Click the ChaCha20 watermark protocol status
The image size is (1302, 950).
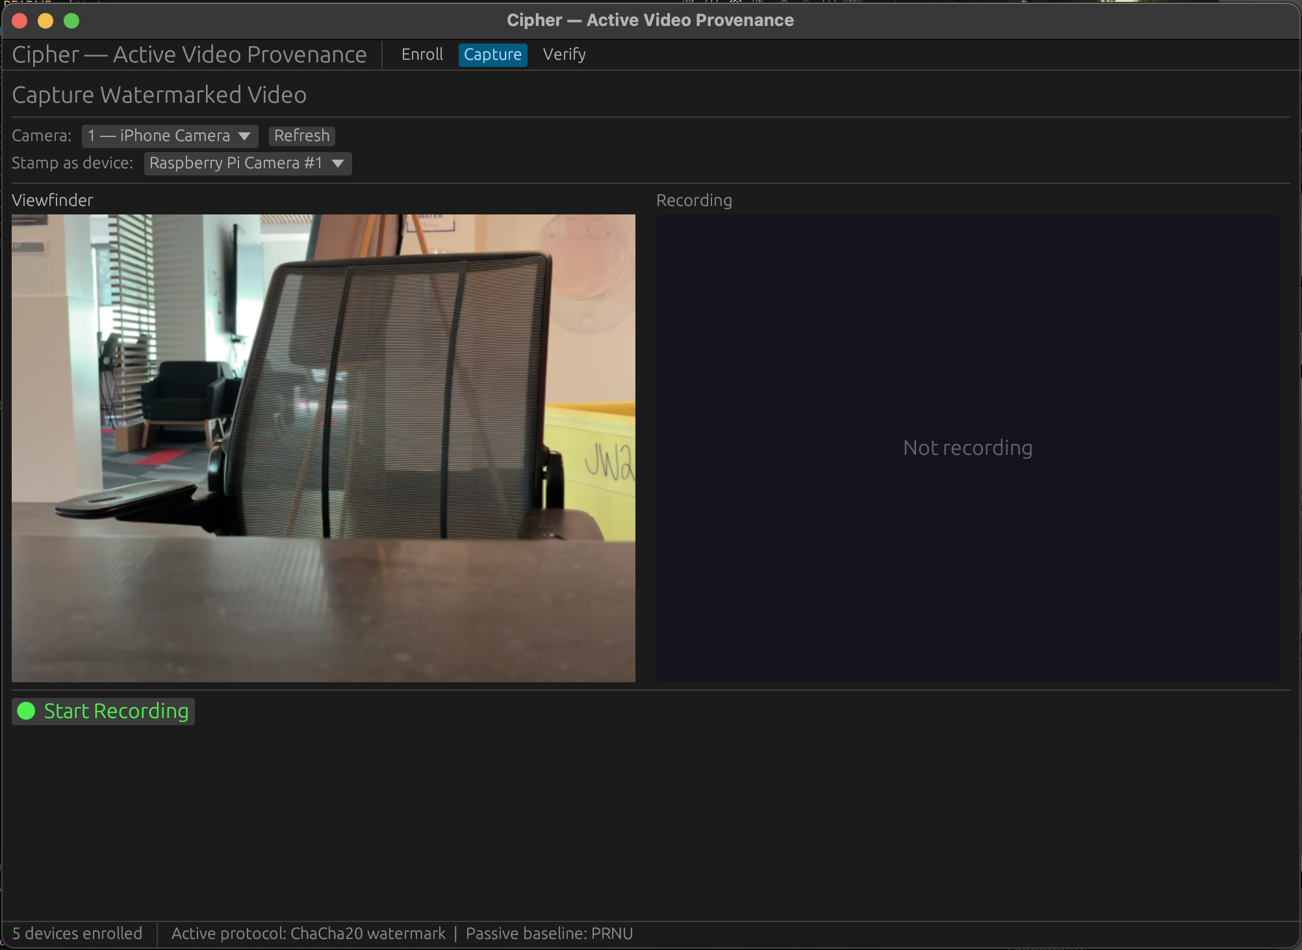pyautogui.click(x=308, y=934)
